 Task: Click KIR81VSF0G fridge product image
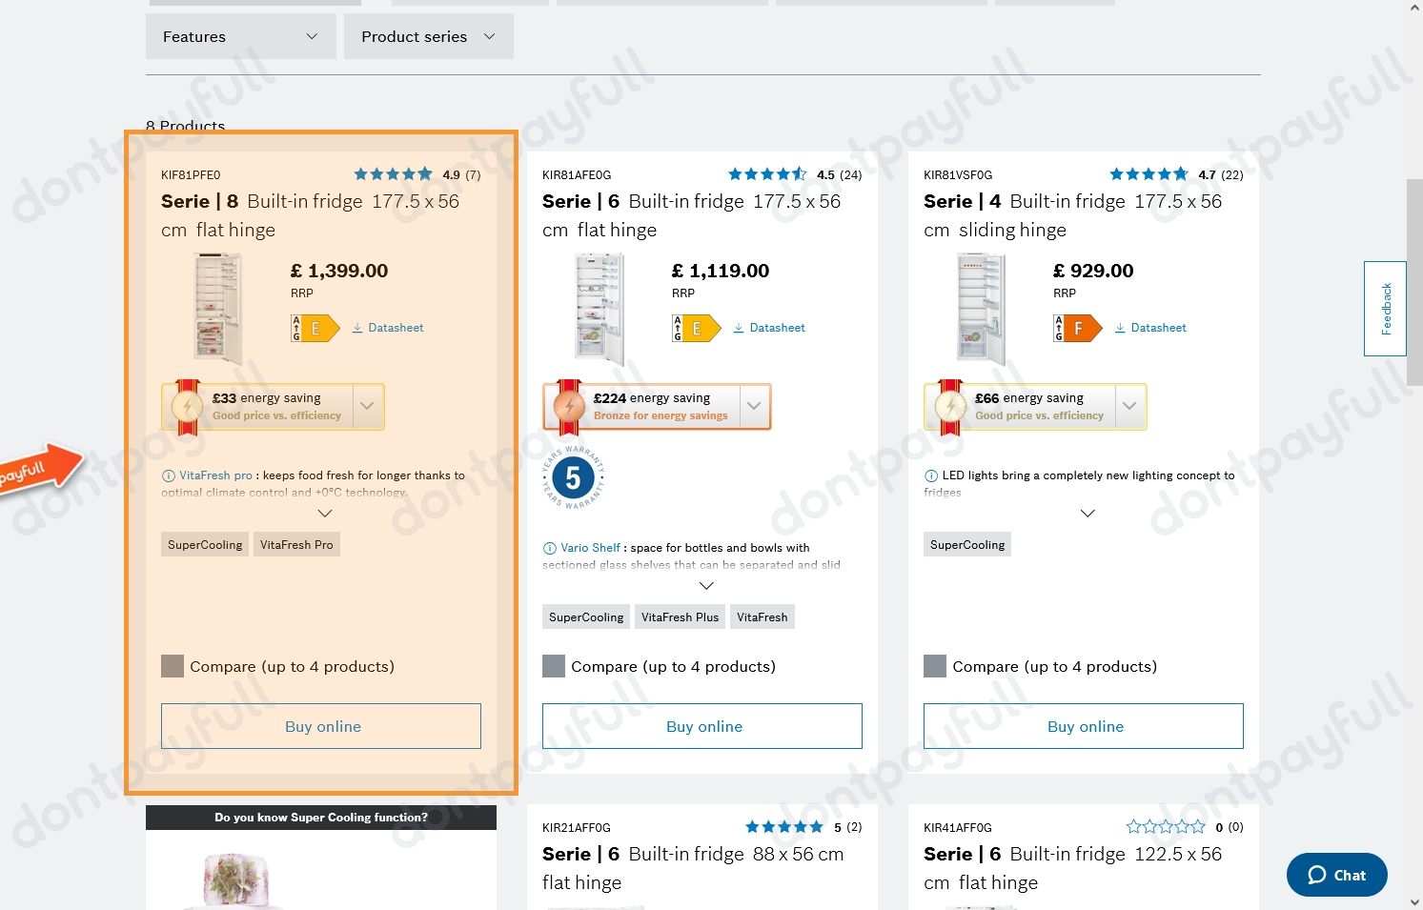(x=981, y=309)
